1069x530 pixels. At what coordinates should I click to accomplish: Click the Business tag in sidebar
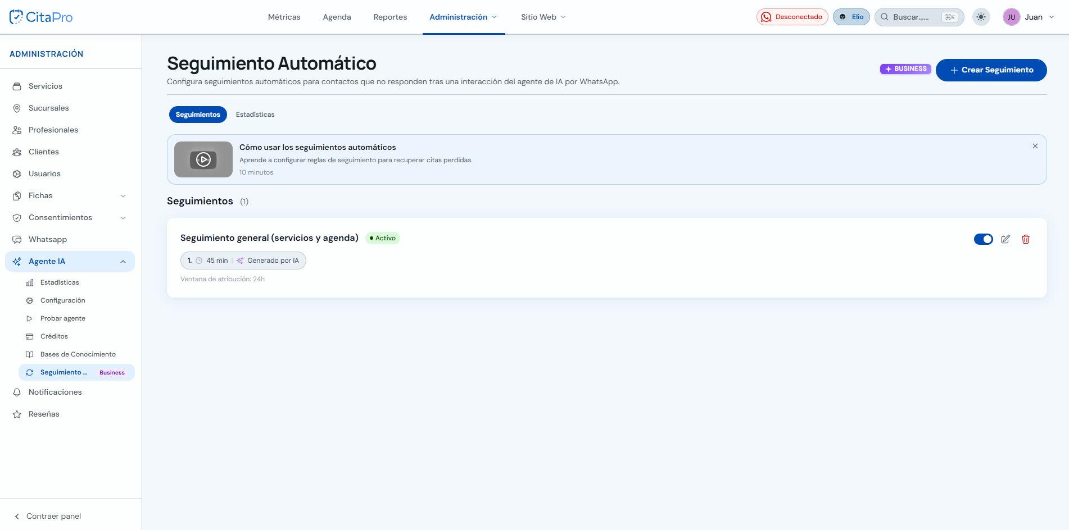112,373
